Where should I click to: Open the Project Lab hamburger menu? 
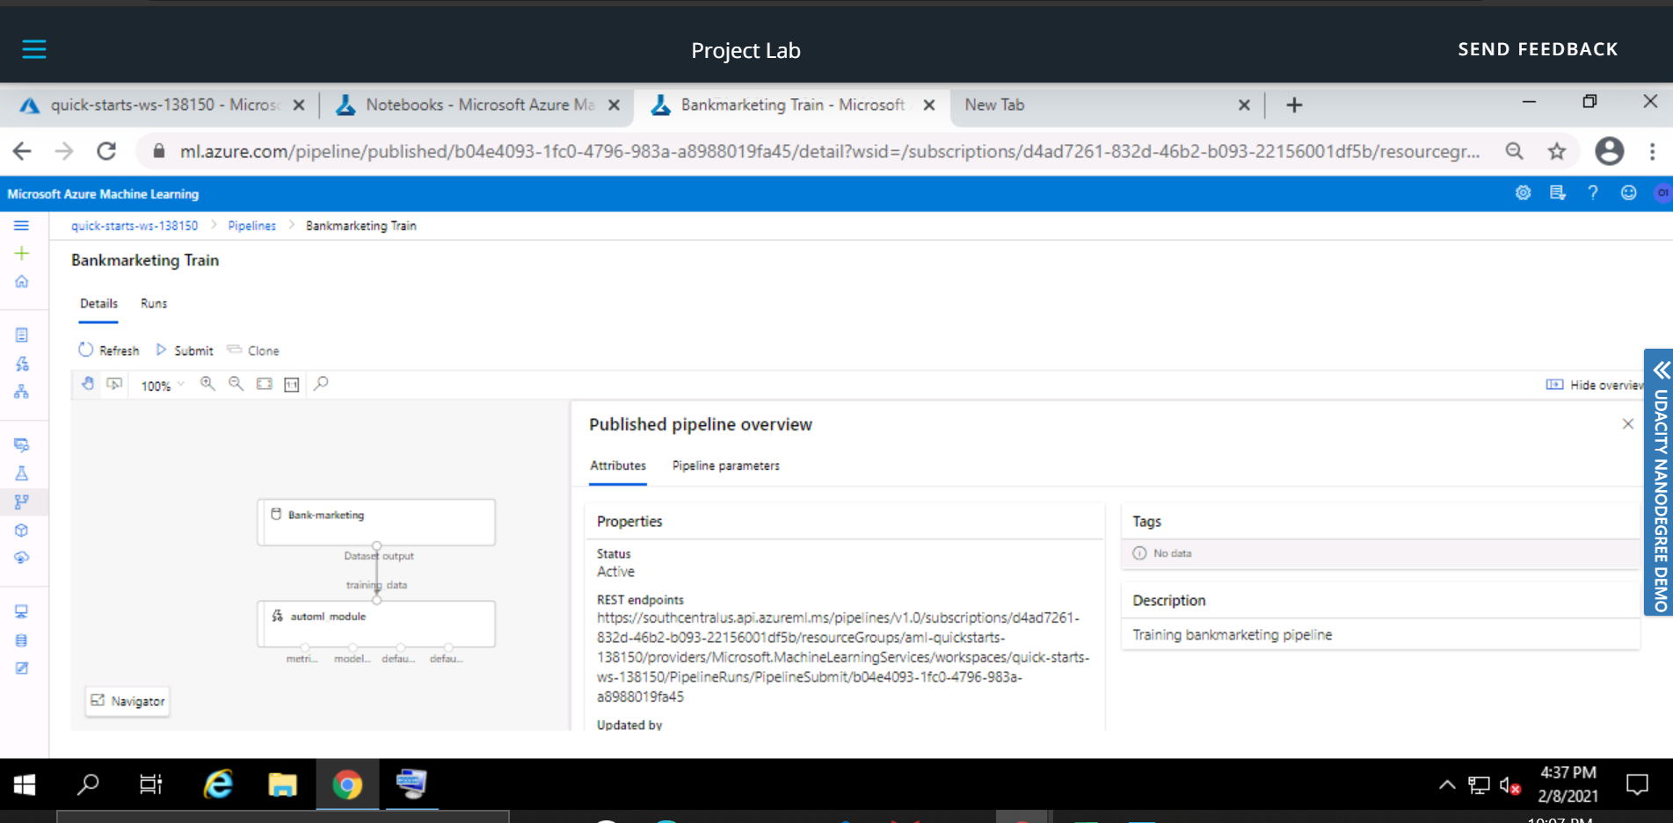coord(34,49)
